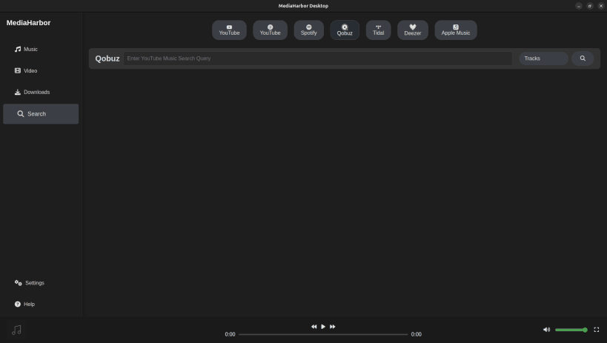This screenshot has height=343, width=607.
Task: Select Search in the sidebar
Action: coord(41,114)
